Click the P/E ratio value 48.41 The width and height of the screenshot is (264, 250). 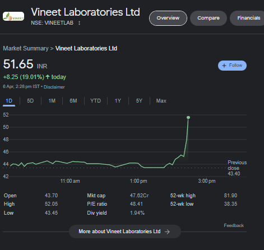click(x=136, y=204)
